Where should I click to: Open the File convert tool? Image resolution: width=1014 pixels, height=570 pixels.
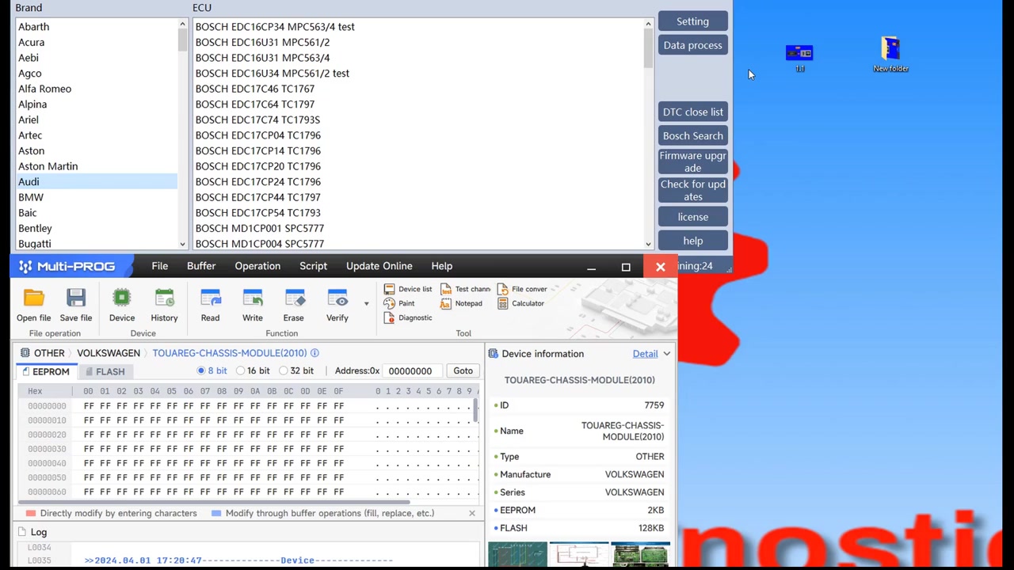pyautogui.click(x=522, y=289)
